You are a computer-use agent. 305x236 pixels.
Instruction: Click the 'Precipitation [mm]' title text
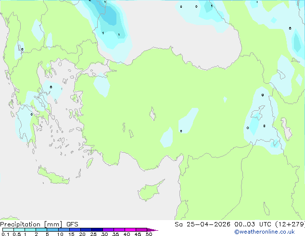tap(31, 224)
